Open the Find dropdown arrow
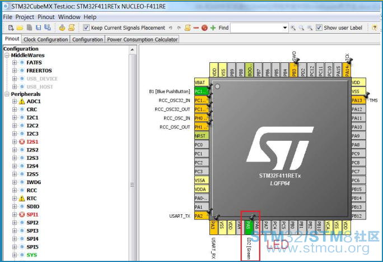 pos(285,28)
